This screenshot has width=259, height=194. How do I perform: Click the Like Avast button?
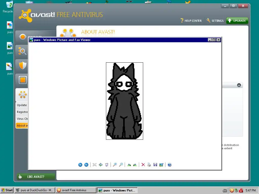tap(36, 177)
